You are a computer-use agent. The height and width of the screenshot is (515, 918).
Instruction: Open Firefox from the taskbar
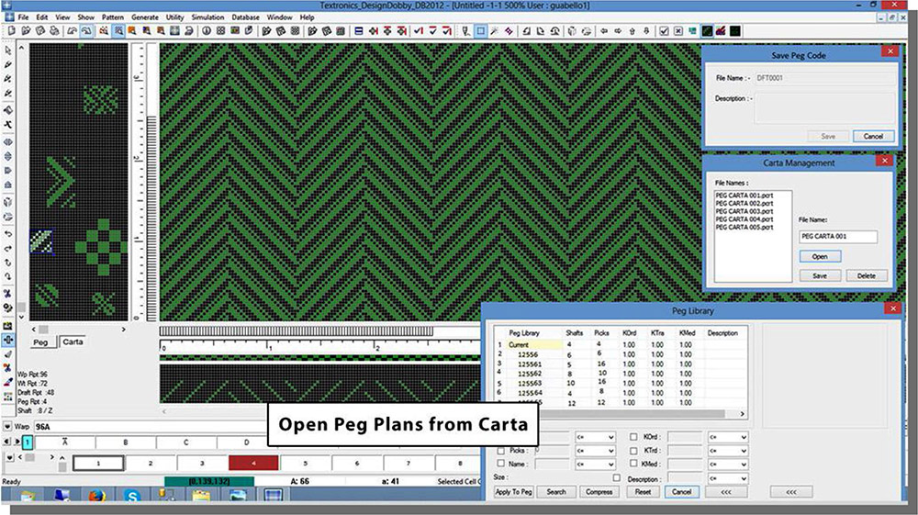point(96,496)
